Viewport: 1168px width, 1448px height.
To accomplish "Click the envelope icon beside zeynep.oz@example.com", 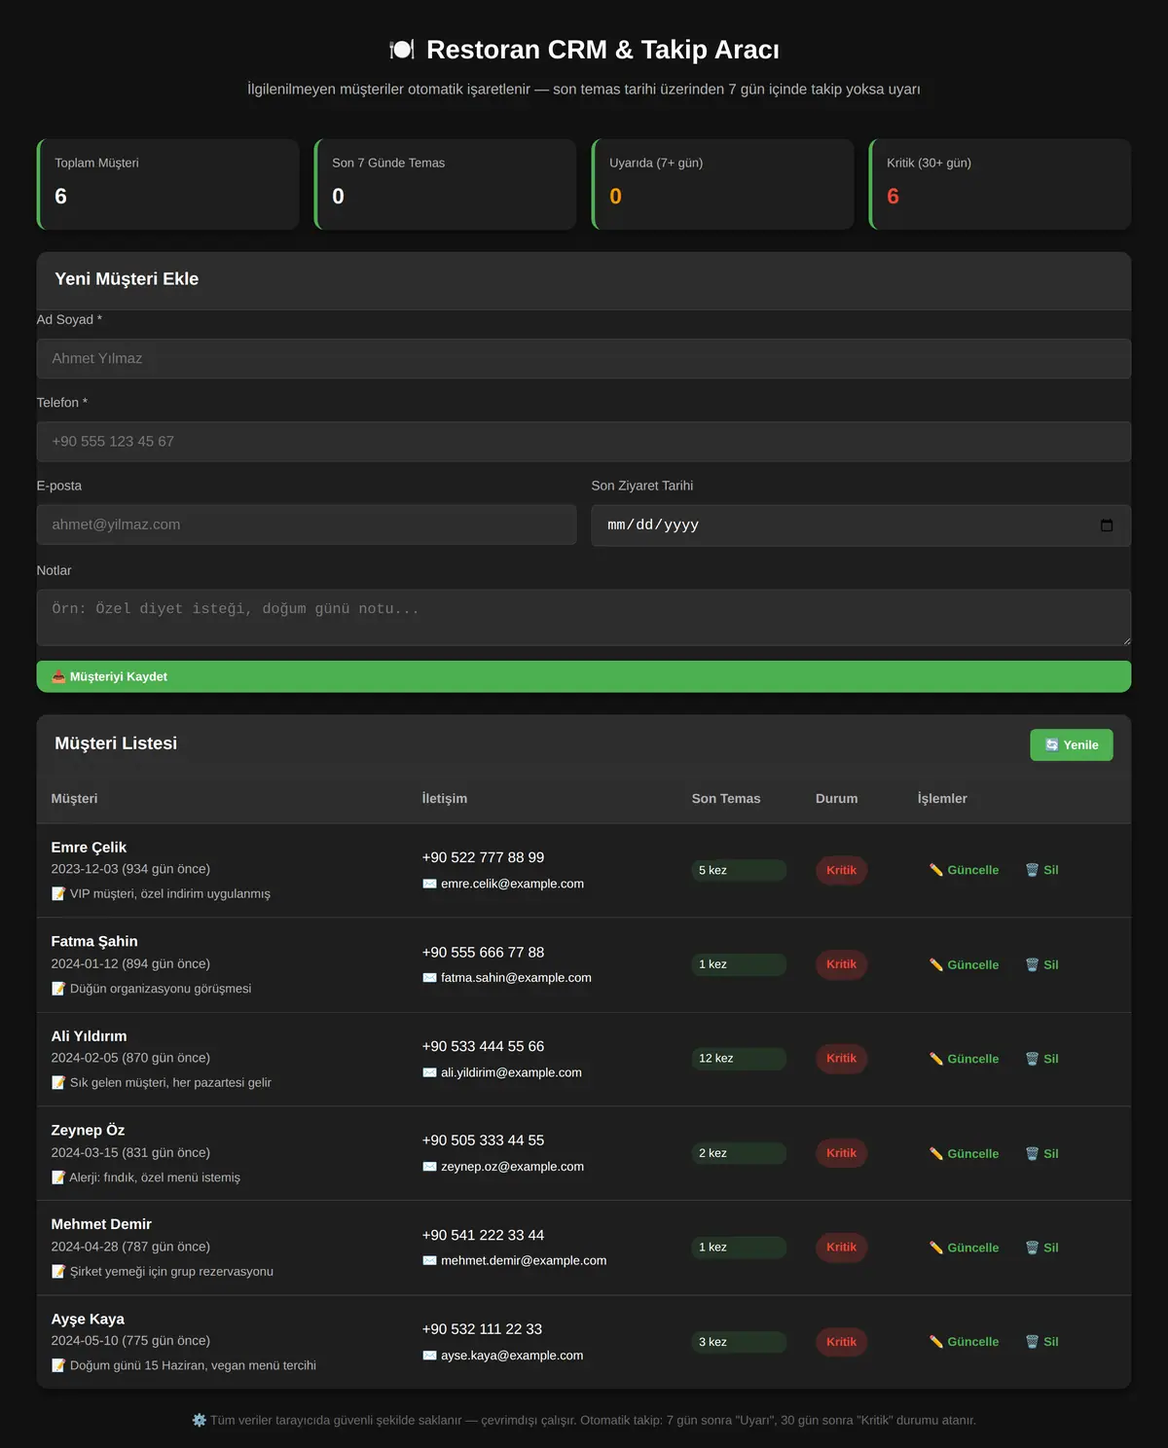I will 429,1167.
